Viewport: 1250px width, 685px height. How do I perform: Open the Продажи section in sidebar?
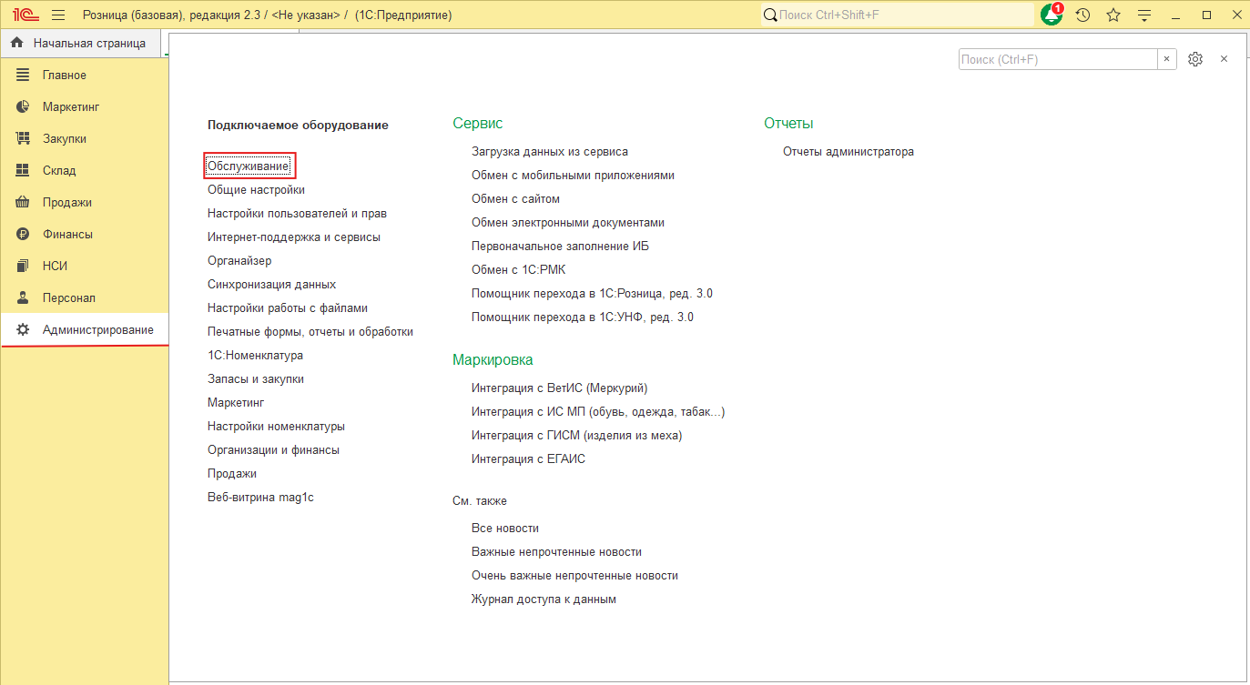85,202
